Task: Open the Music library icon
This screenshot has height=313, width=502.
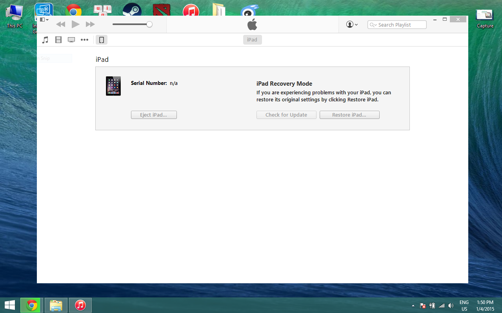Action: click(x=45, y=40)
